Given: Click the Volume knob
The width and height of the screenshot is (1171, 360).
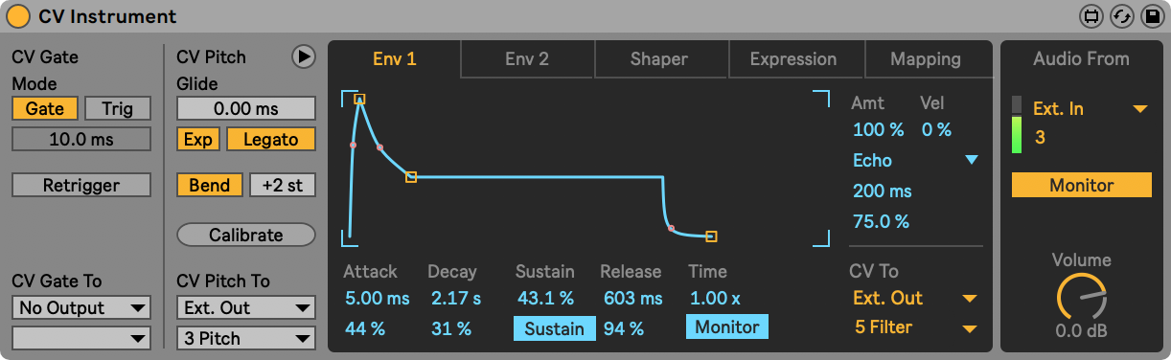Looking at the screenshot, I should (x=1081, y=298).
